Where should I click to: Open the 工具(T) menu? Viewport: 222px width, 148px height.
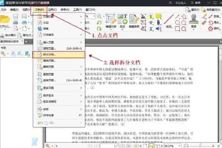(77, 10)
